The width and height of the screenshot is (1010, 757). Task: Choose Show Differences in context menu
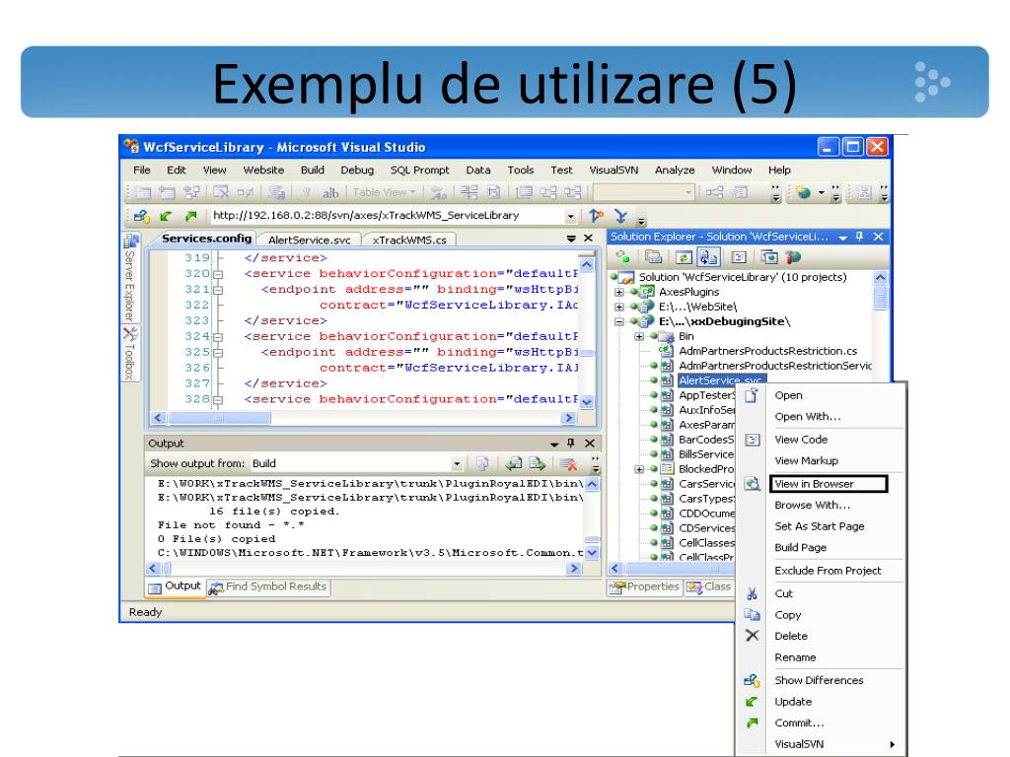[x=819, y=680]
